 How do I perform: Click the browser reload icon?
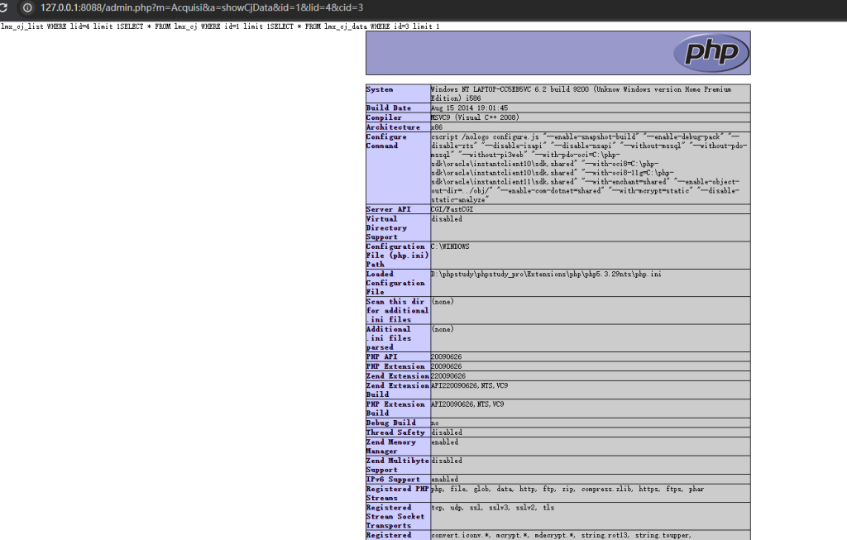pyautogui.click(x=7, y=7)
